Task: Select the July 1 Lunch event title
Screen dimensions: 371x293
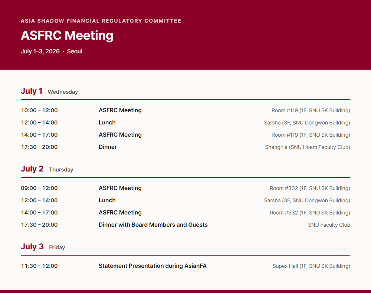Action: 107,123
